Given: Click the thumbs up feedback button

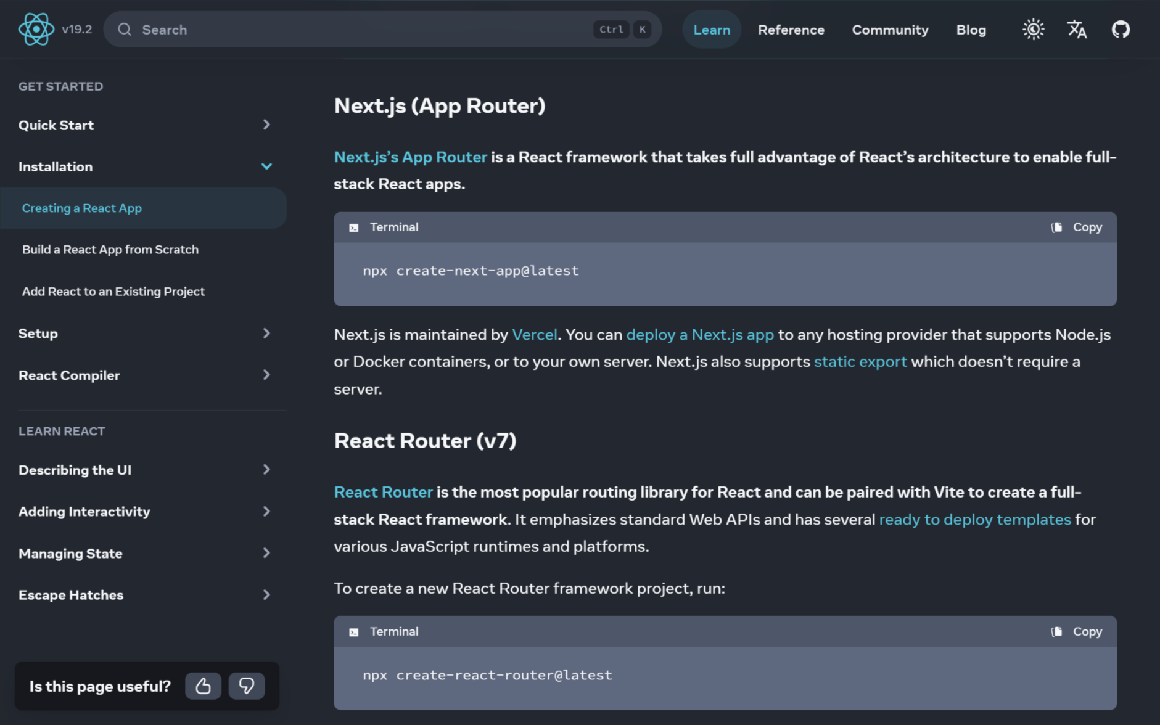Looking at the screenshot, I should (203, 686).
